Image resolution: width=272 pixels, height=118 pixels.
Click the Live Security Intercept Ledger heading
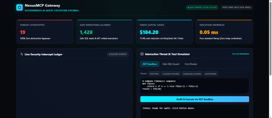point(44,54)
